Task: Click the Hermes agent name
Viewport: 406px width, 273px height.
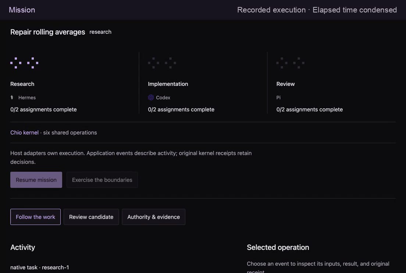Action: (x=27, y=98)
